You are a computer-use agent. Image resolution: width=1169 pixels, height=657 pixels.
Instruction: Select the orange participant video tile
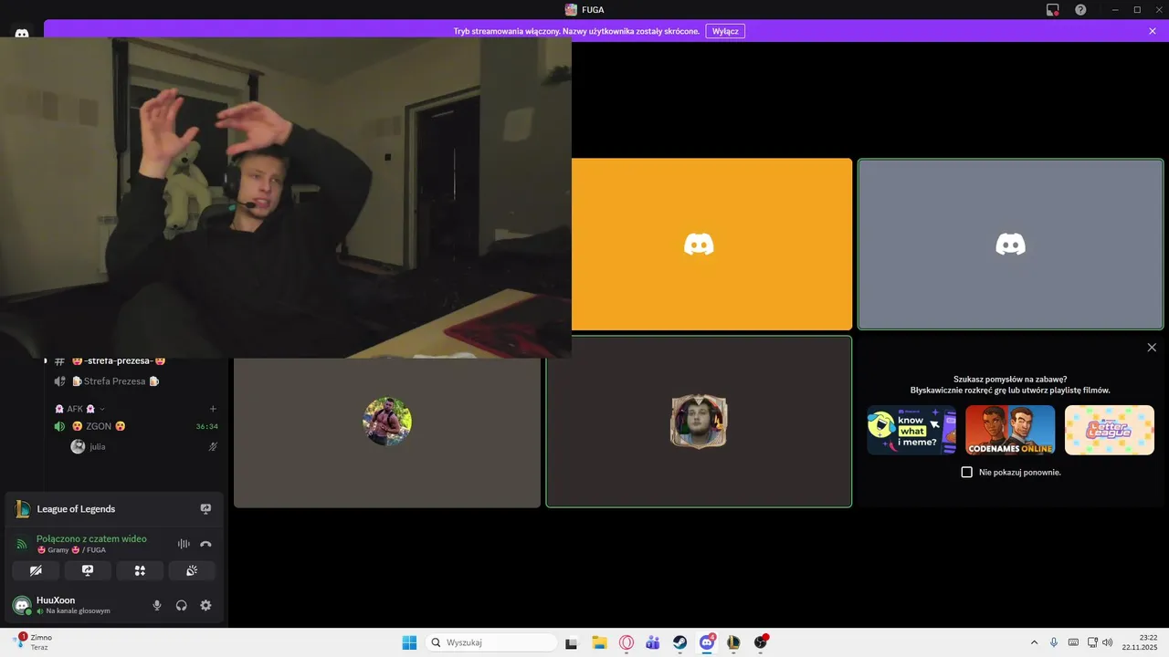711,244
